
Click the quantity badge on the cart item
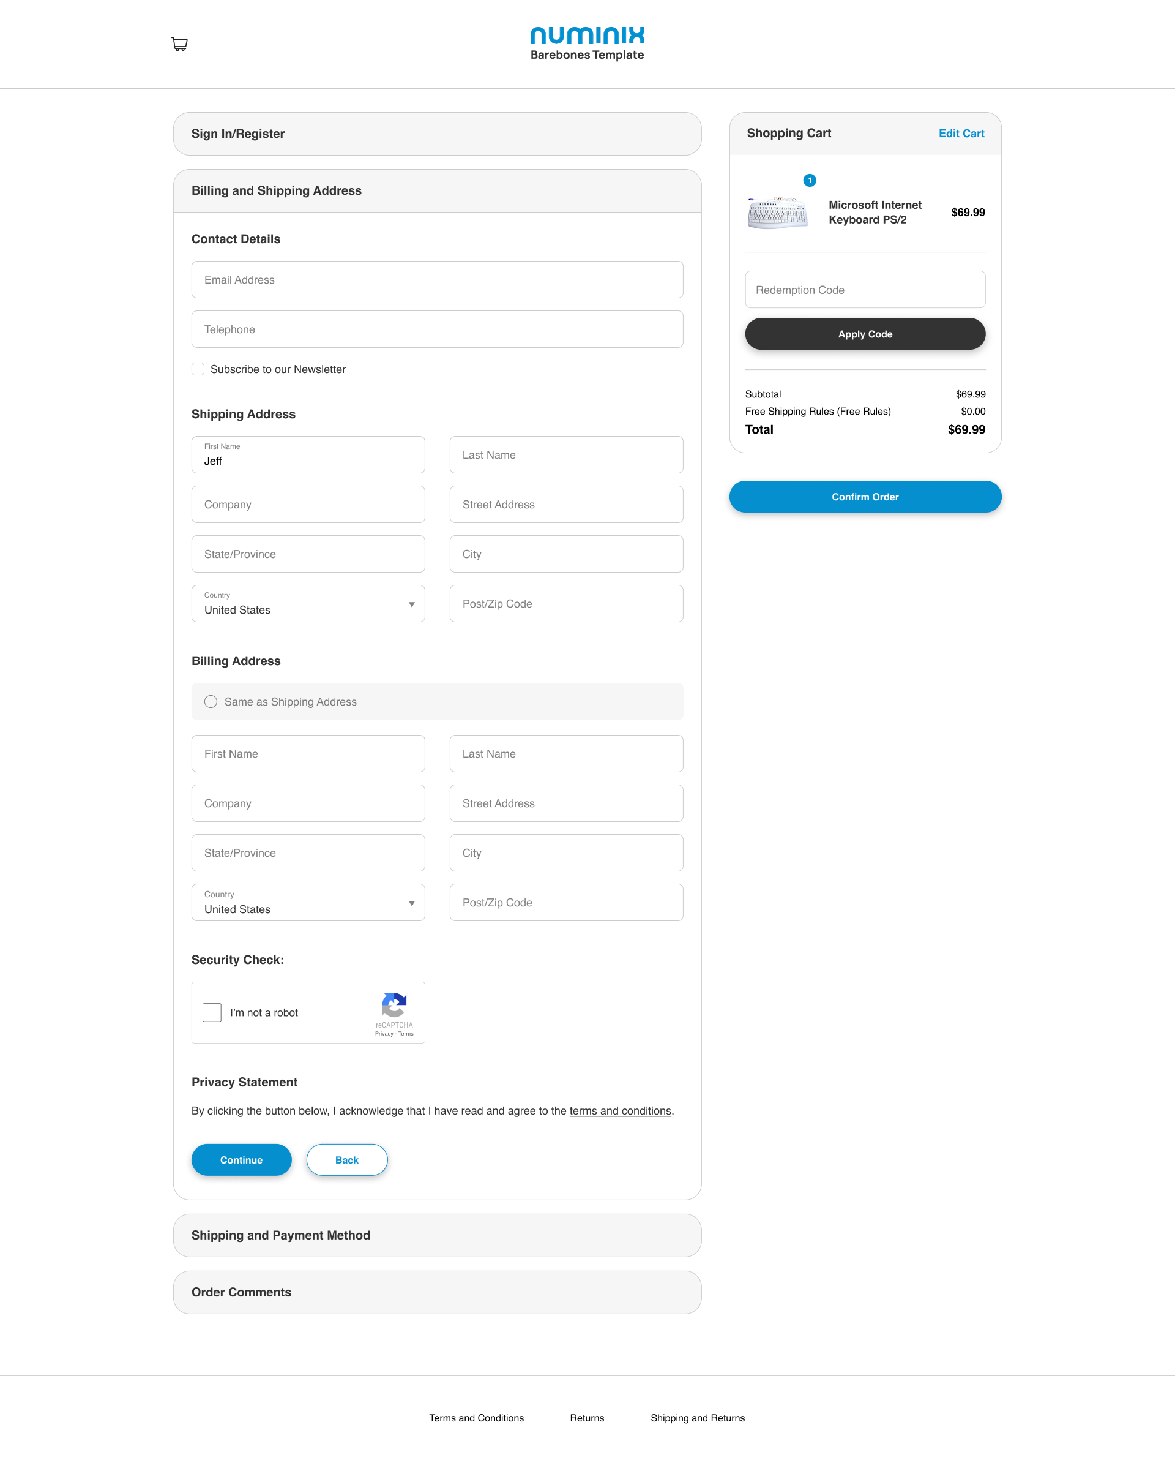810,181
